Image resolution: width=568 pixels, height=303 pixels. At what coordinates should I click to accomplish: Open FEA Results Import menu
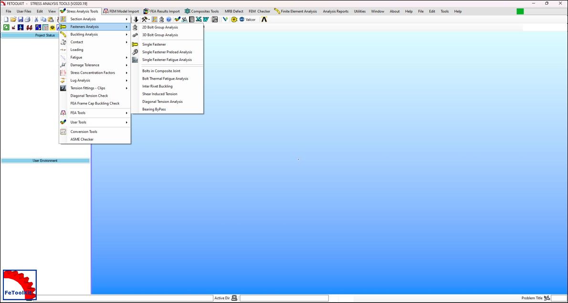pos(161,11)
